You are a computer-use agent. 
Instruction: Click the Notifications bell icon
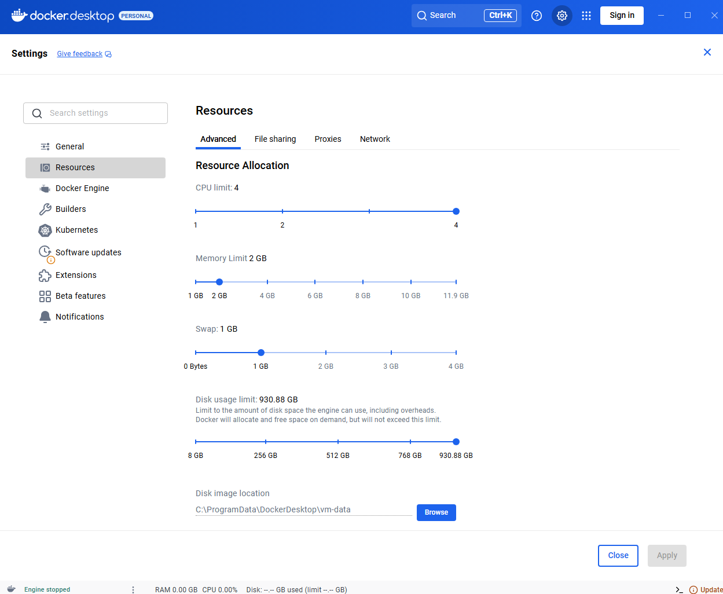tap(45, 317)
